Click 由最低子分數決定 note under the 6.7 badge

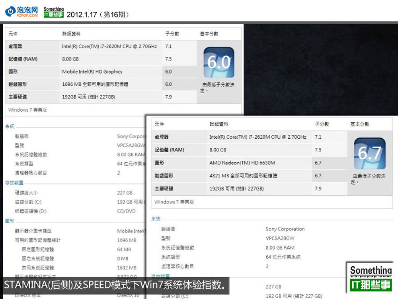(368, 179)
